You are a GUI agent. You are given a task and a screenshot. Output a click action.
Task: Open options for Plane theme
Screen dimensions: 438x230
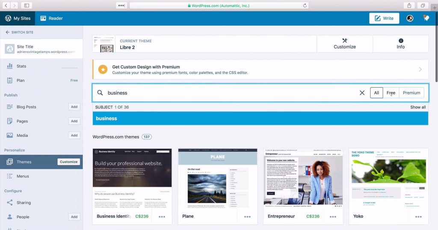pos(247,217)
